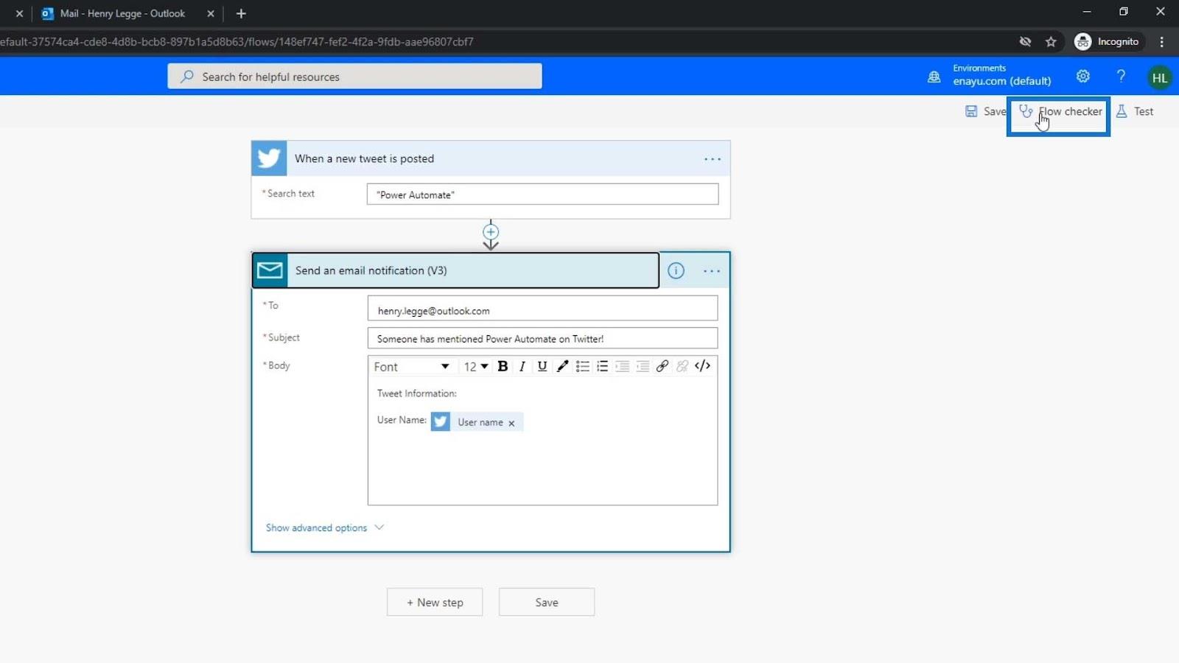
Task: Toggle underline formatting in Body editor
Action: coord(542,366)
